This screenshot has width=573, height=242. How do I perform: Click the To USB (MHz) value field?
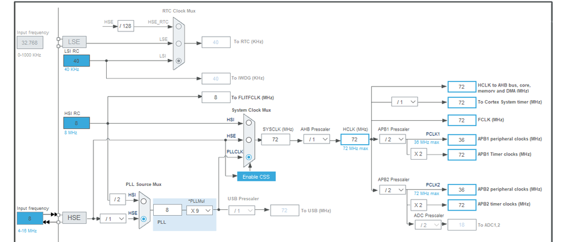coord(284,211)
